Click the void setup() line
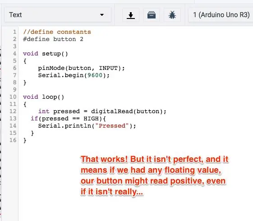The image size is (253, 221). pyautogui.click(x=46, y=54)
